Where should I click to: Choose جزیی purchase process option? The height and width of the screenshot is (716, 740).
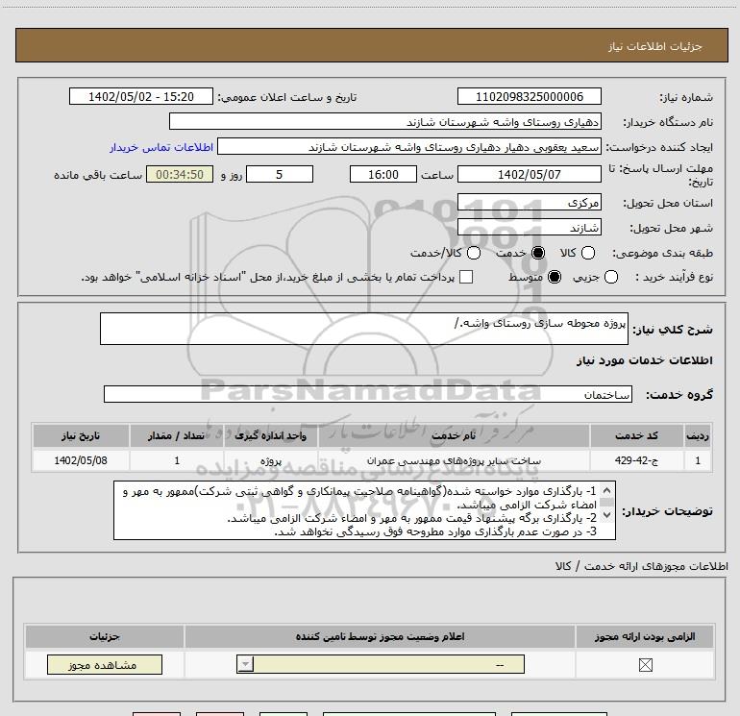tap(611, 277)
